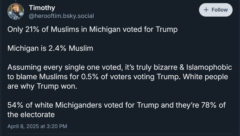Click the plus icon in Follow button

(x=206, y=10)
